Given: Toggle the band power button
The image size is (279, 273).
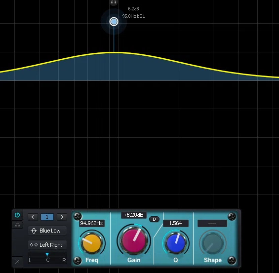Looking at the screenshot, I should (x=17, y=215).
